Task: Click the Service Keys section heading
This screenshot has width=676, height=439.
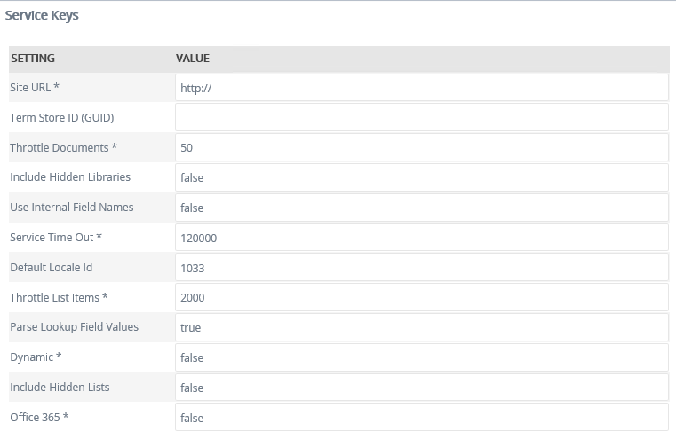Action: (42, 15)
